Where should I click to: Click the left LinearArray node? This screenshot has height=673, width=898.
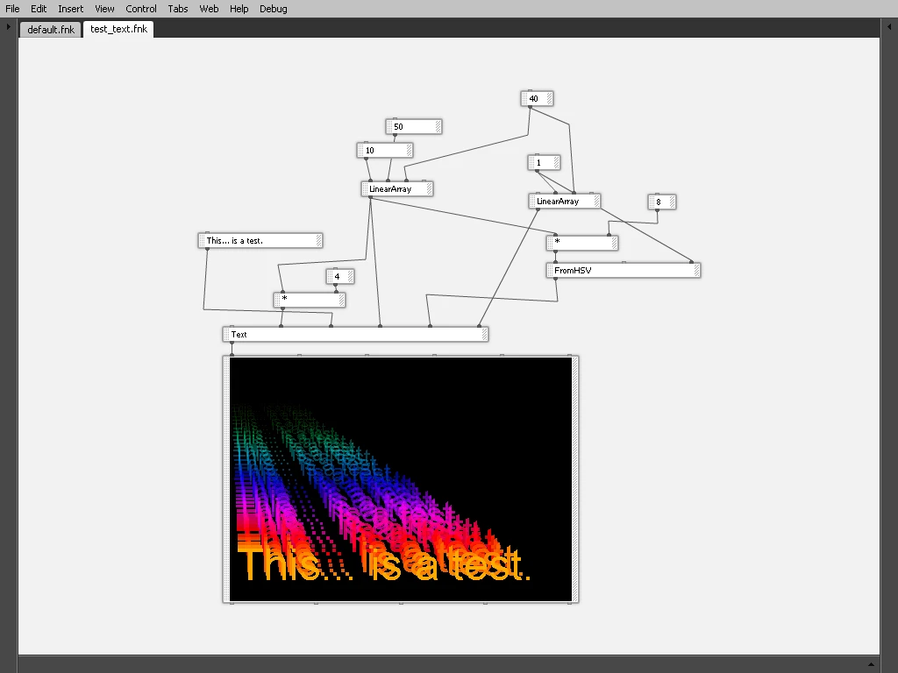pos(397,189)
